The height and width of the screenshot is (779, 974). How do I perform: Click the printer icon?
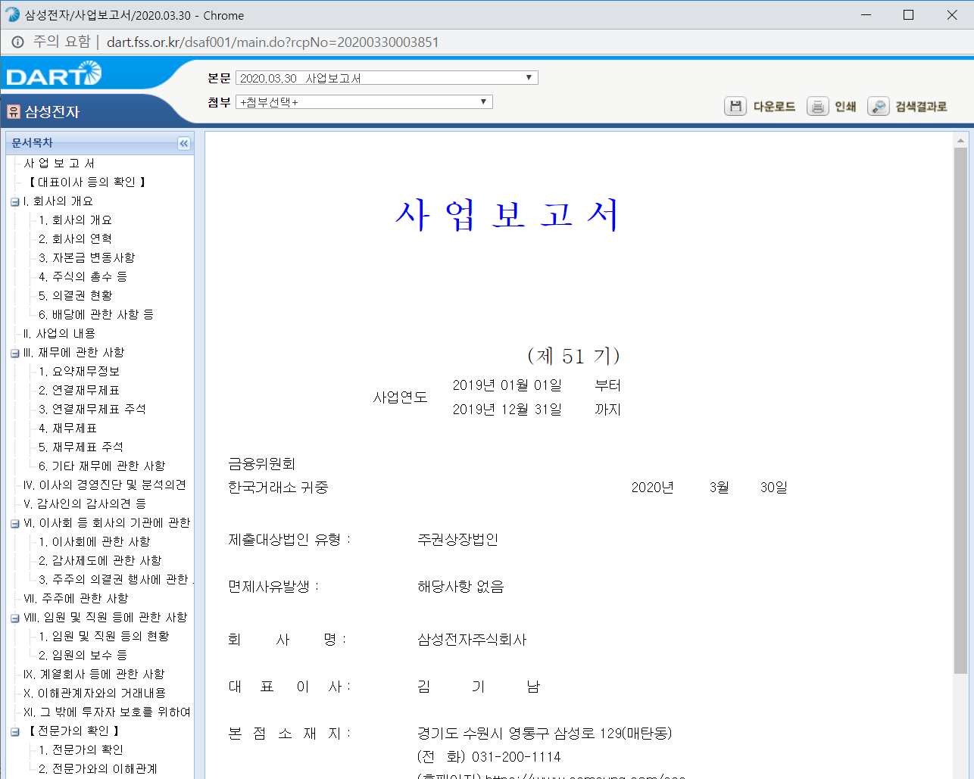[x=817, y=106]
